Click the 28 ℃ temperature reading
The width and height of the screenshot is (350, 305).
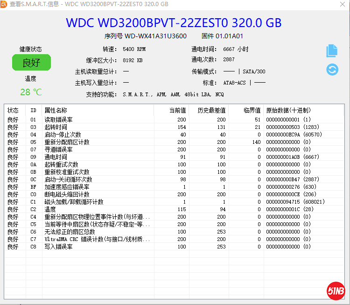click(31, 92)
